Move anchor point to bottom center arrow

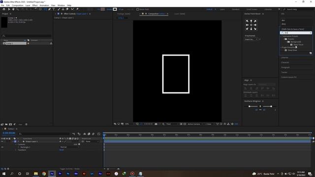pyautogui.click(x=251, y=29)
